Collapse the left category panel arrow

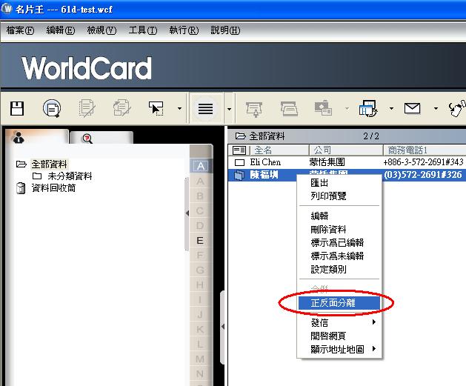point(187,213)
